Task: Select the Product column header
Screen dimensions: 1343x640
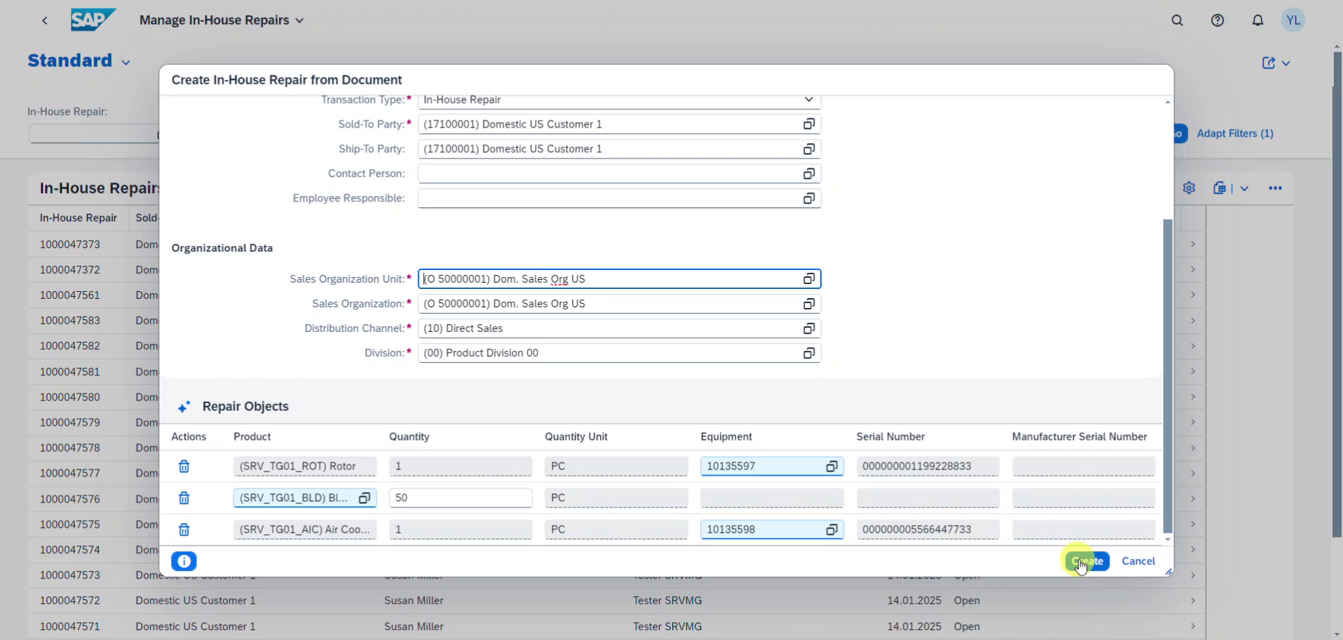Action: pyautogui.click(x=252, y=437)
